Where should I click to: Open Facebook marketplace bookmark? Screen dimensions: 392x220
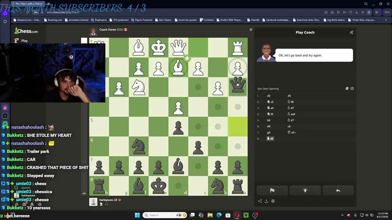276,20
